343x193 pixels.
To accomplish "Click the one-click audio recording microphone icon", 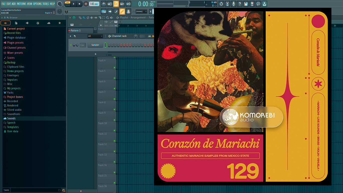I will pos(234,4).
